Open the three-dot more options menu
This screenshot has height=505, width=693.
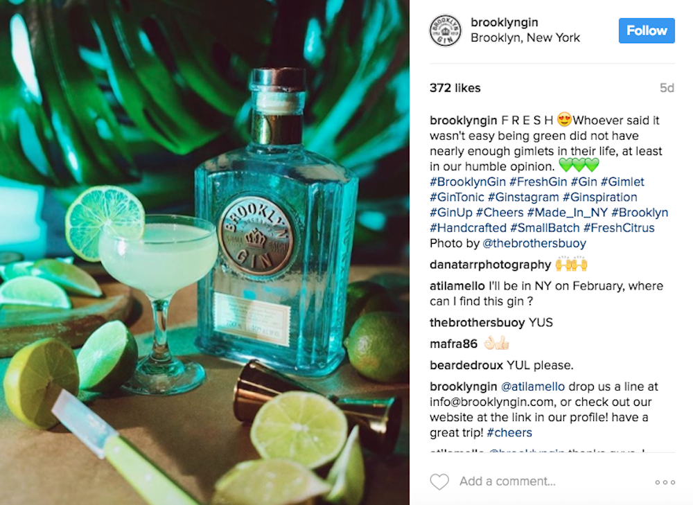tap(665, 482)
